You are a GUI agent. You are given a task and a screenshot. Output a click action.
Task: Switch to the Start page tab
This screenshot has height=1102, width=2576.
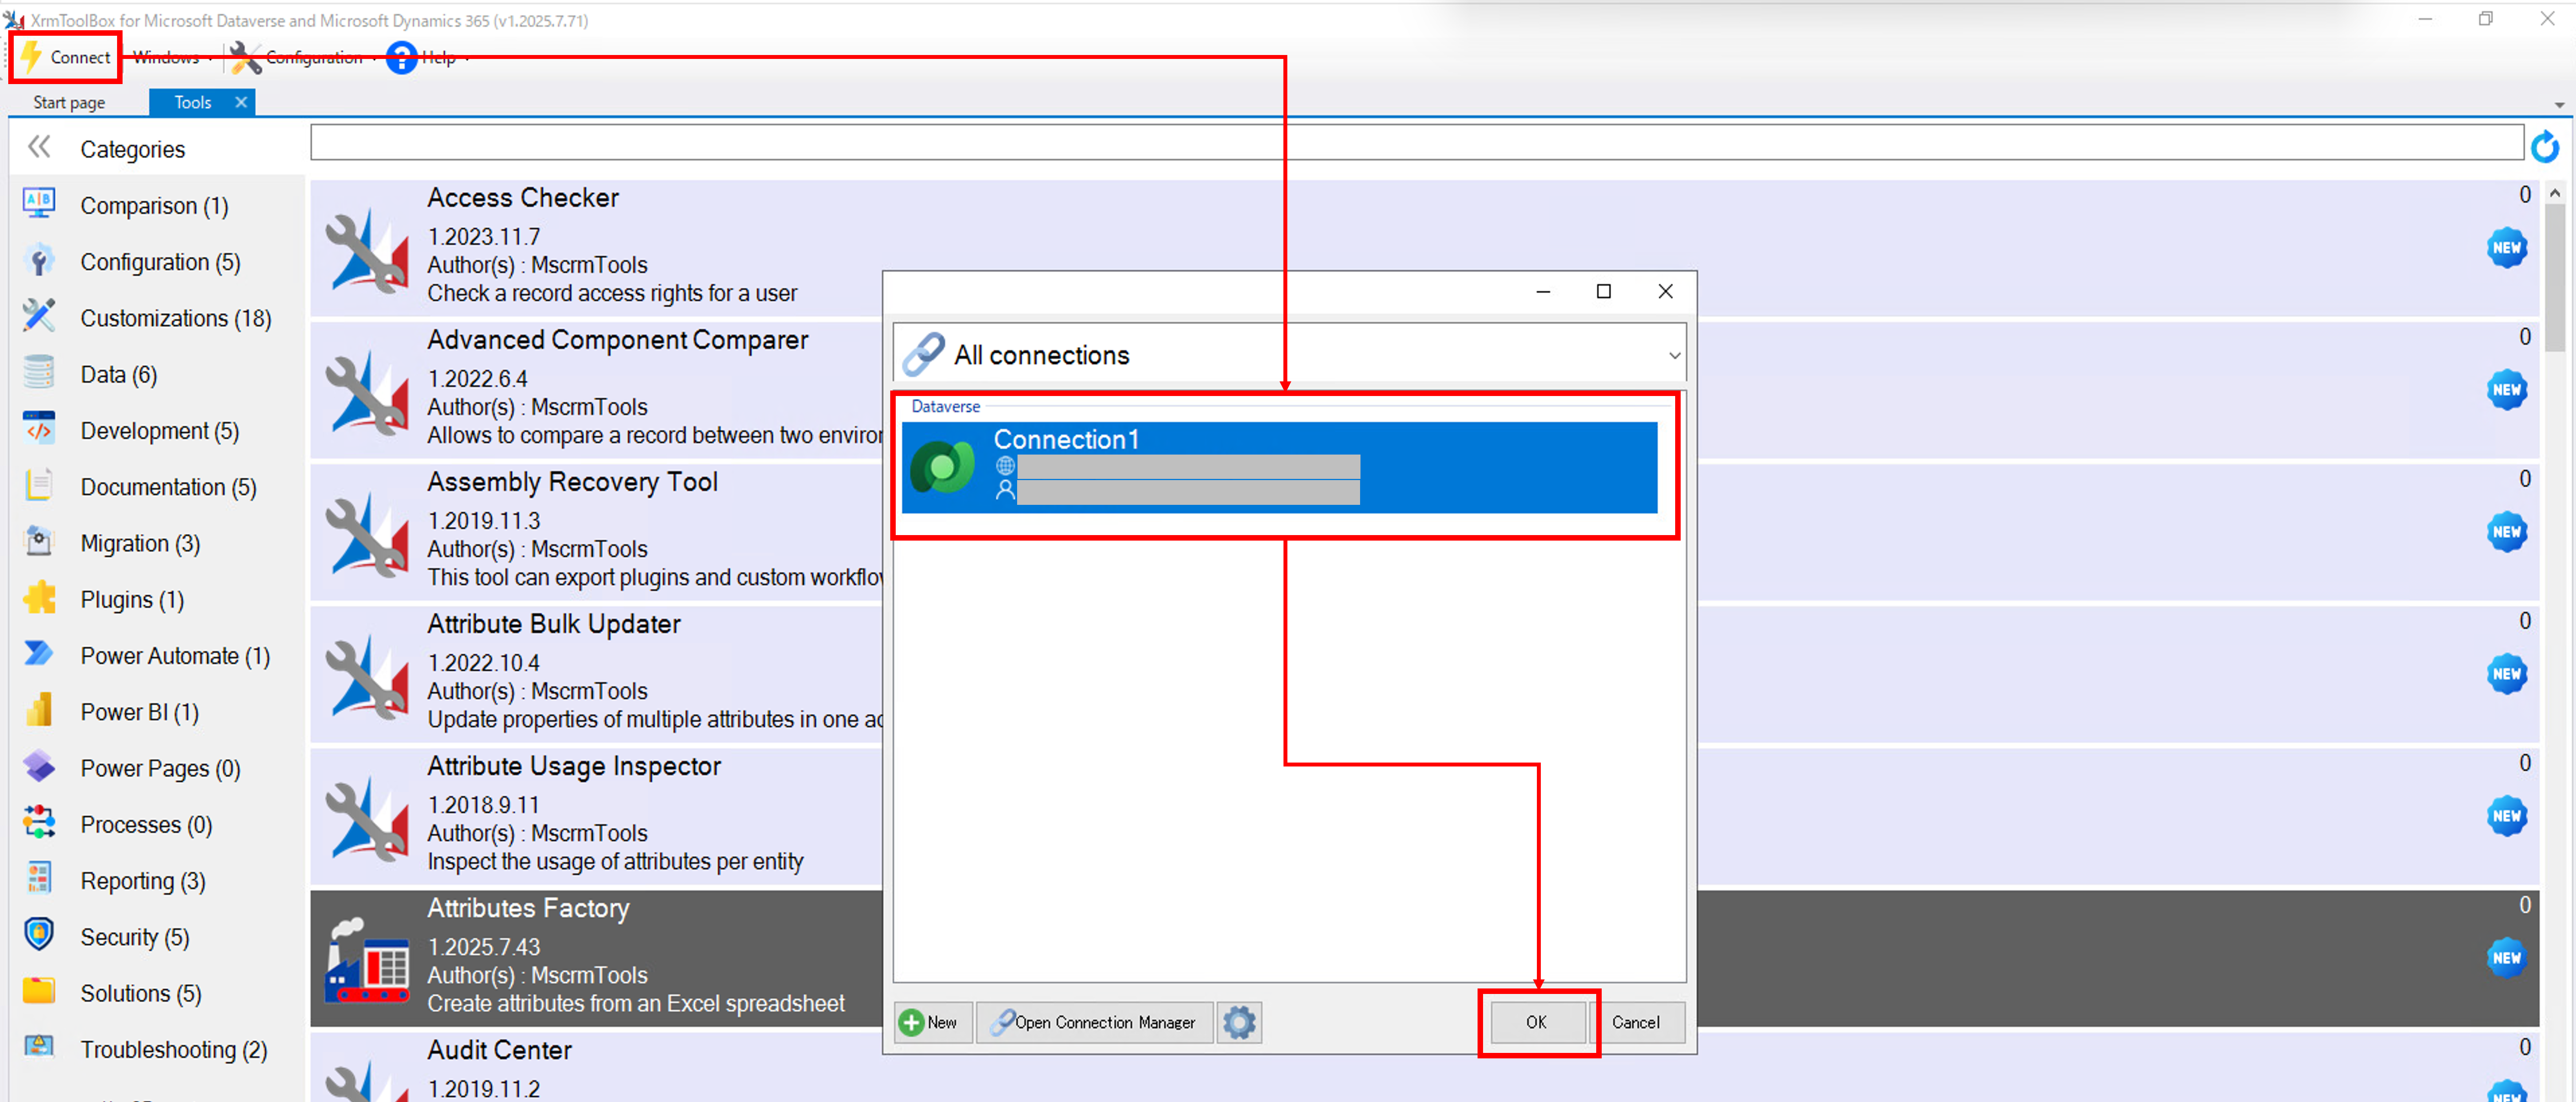click(x=69, y=102)
